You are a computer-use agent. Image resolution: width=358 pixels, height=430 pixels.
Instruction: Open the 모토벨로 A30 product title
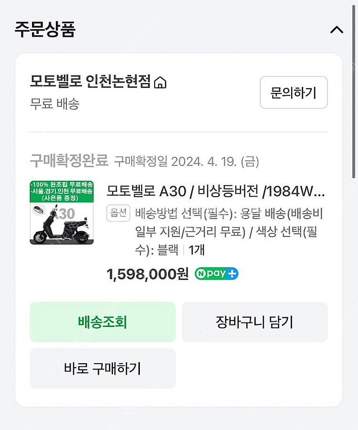pyautogui.click(x=216, y=191)
